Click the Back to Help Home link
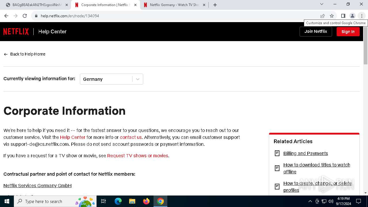Viewport: 368px width, 207px height. (x=28, y=54)
